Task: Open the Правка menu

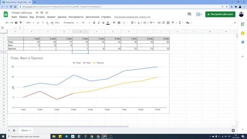Action: [23, 17]
